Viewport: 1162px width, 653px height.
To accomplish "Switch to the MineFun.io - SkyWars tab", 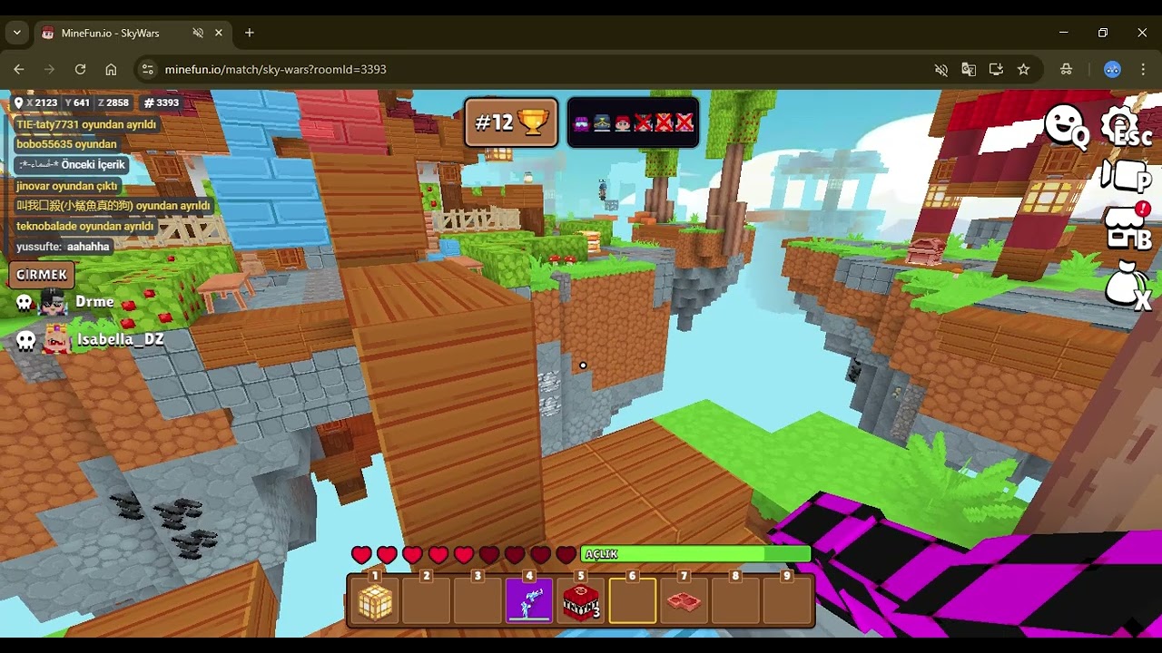I will point(133,33).
